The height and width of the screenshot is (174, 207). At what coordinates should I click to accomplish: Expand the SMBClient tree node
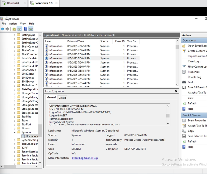coord(15,74)
